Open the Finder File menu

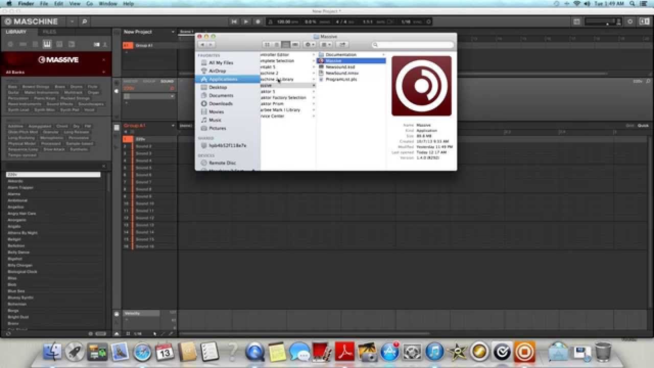pyautogui.click(x=44, y=4)
